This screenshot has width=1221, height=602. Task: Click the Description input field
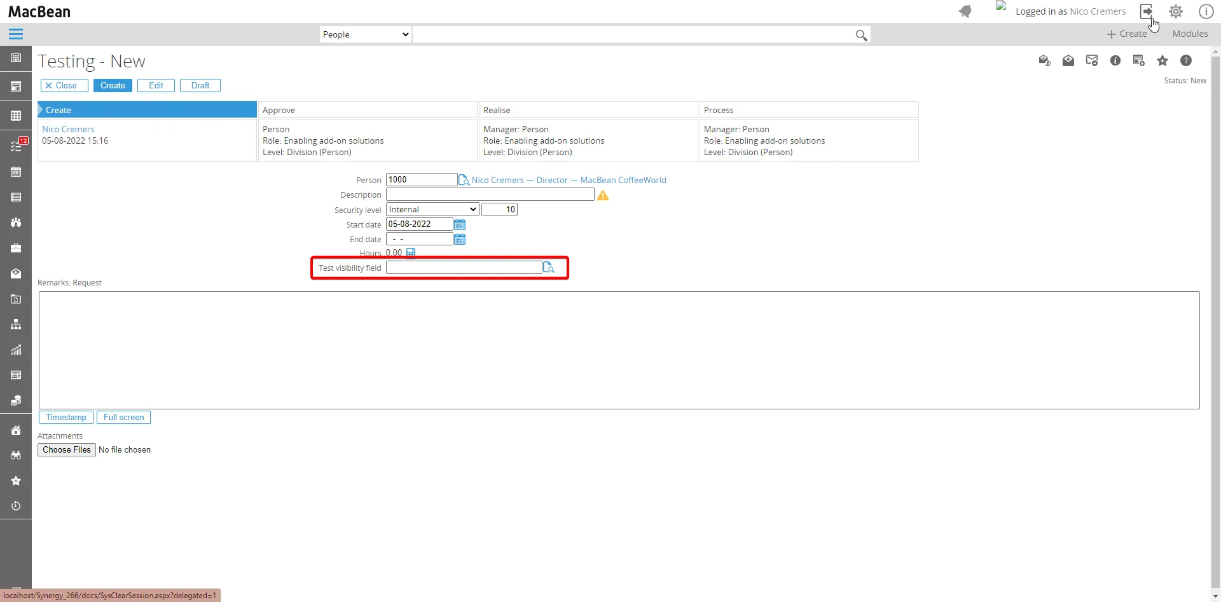[x=490, y=195]
